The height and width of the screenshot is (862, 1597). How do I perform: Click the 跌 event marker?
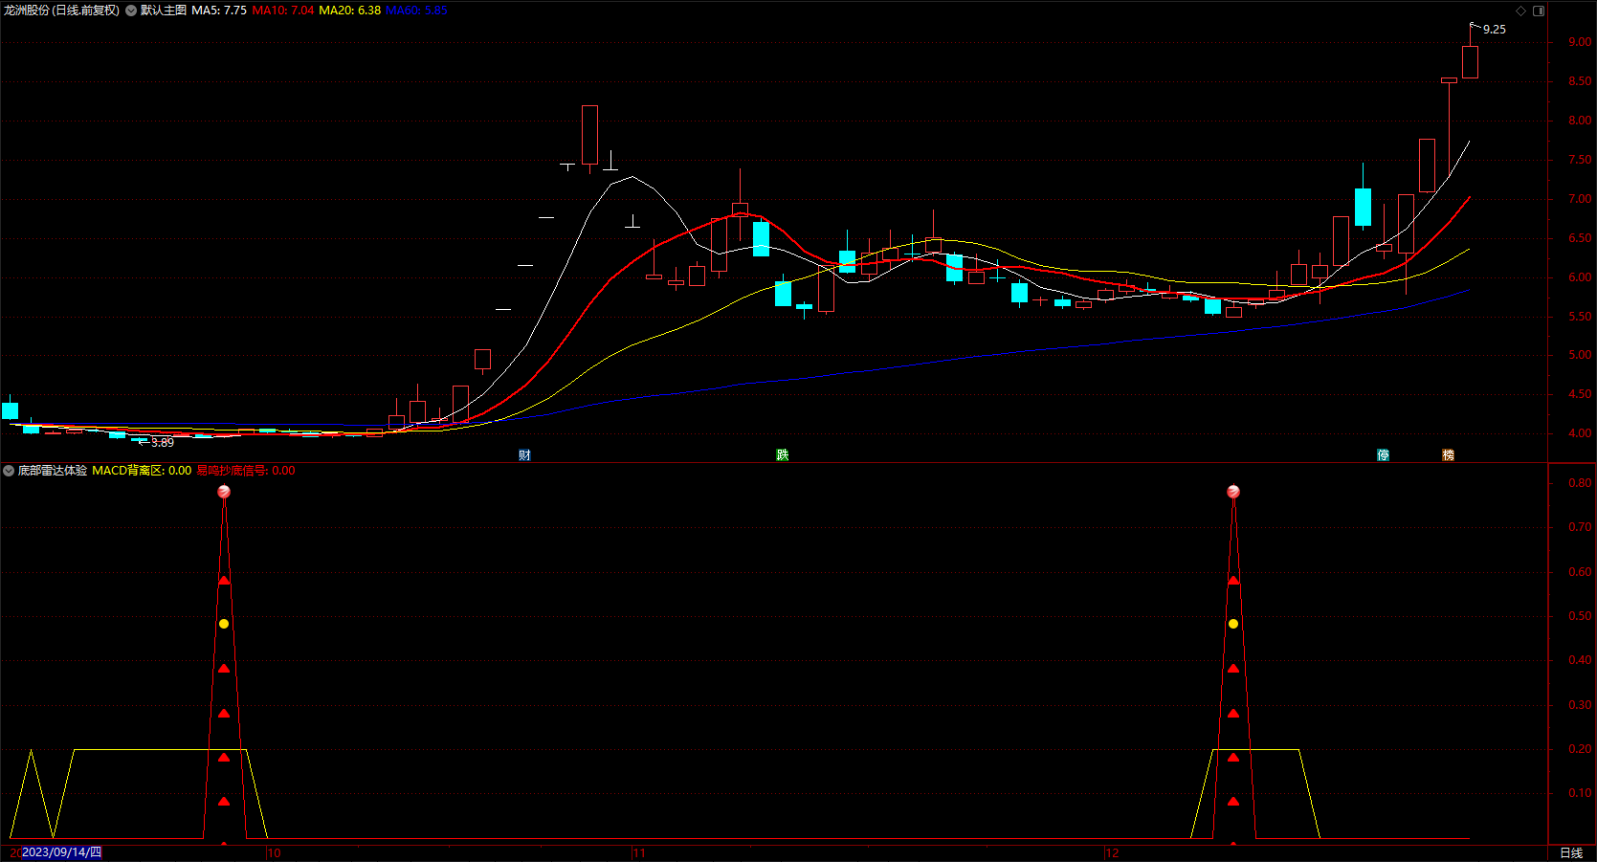click(x=783, y=455)
